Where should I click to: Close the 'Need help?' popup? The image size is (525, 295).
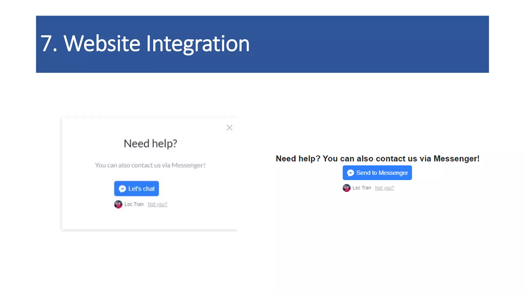point(229,128)
